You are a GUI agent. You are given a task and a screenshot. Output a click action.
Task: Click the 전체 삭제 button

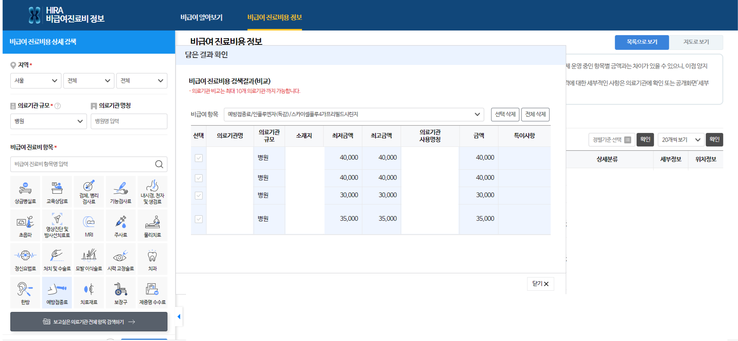pos(535,114)
